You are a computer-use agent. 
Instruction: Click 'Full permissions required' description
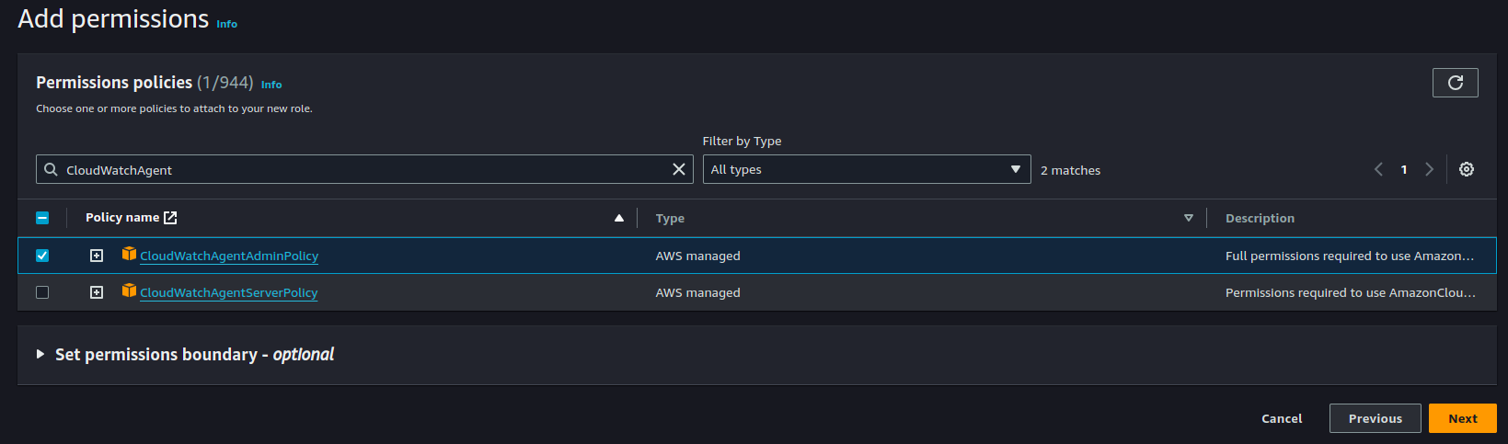[x=1350, y=256]
